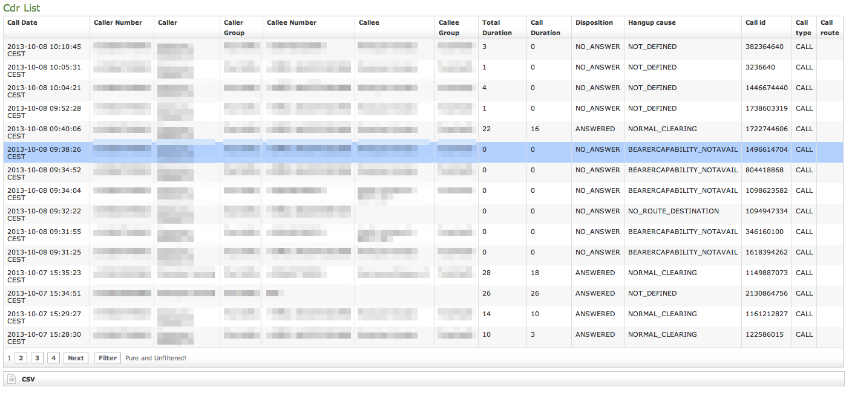Click the Next page button
The width and height of the screenshot is (849, 396).
coord(76,358)
